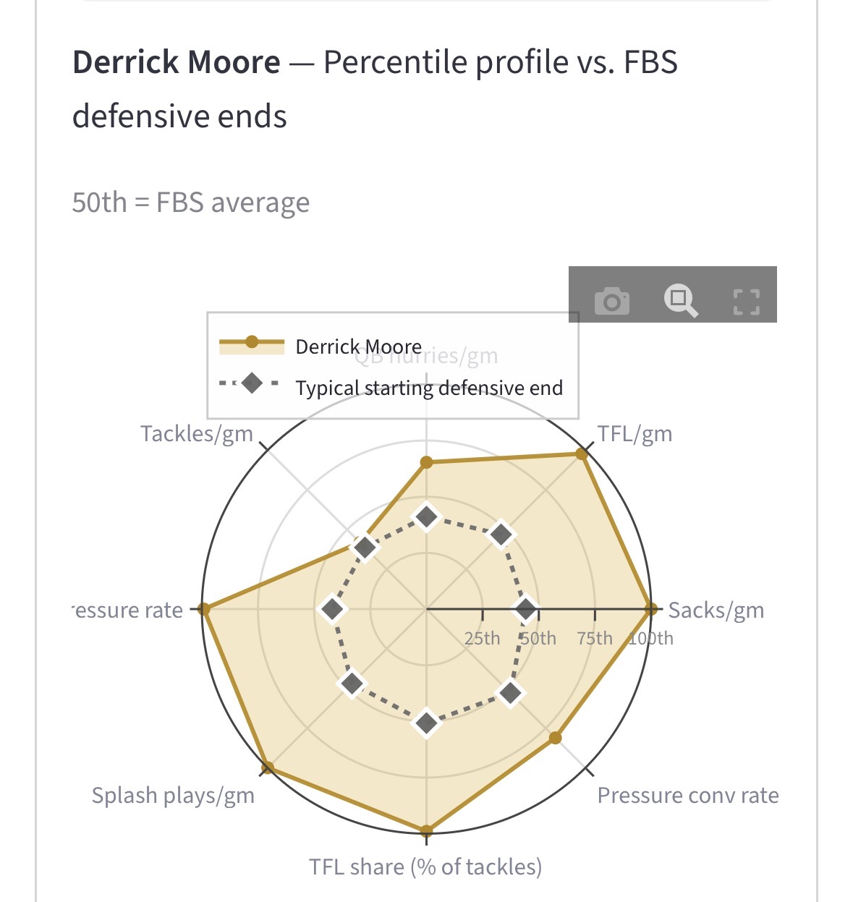This screenshot has width=853, height=902.
Task: Select Derrick Moore's TFL share gold marker
Action: point(427,831)
